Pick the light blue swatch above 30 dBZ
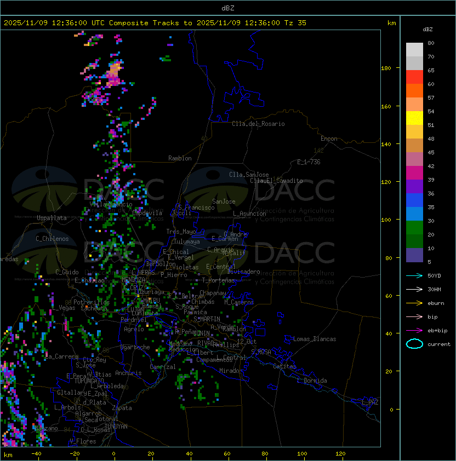Screen dimensions: 456x461 [414, 214]
